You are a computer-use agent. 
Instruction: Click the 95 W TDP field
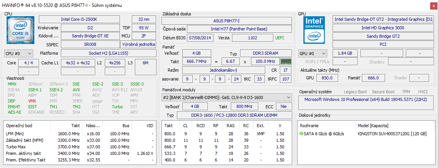144,28
